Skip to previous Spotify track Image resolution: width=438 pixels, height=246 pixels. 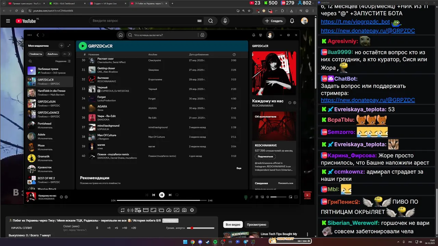[154, 195]
